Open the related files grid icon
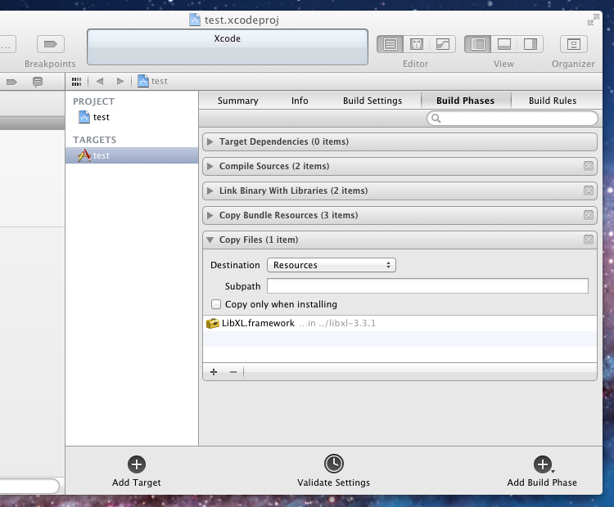 [76, 82]
